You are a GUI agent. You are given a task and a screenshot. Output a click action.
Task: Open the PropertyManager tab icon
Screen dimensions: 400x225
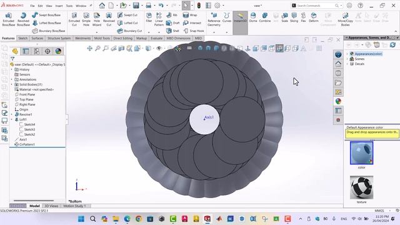[x=26, y=51]
